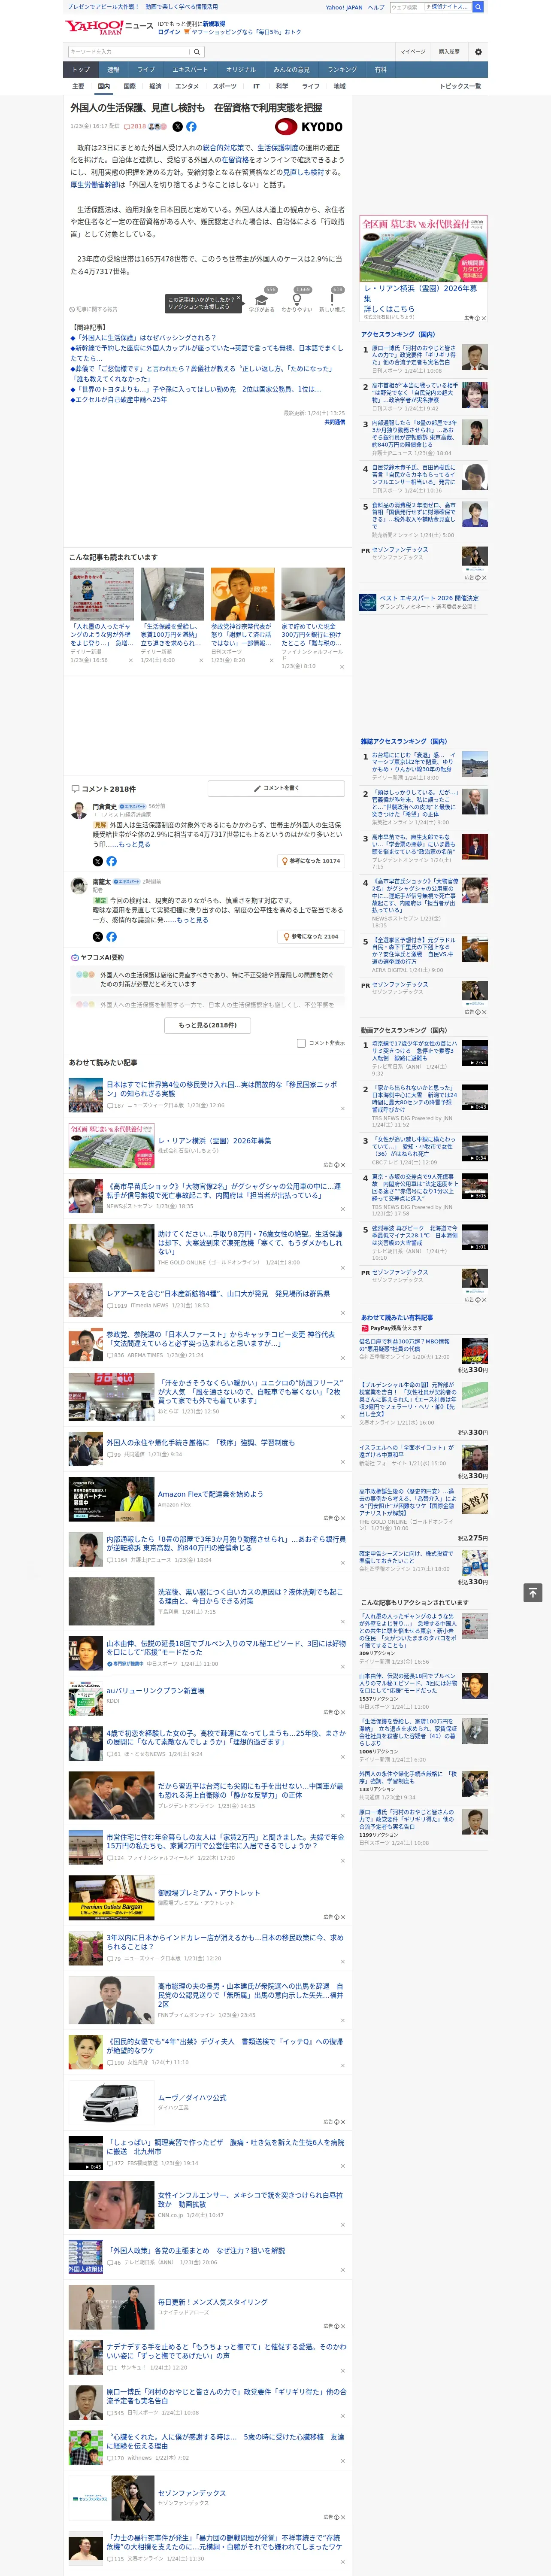Viewport: 551px width, 2576px height.
Task: Share 南龍太's comment on X
Action: click(x=98, y=937)
